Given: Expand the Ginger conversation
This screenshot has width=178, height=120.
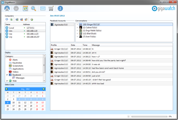Looking at the screenshot, I should click(77, 24).
